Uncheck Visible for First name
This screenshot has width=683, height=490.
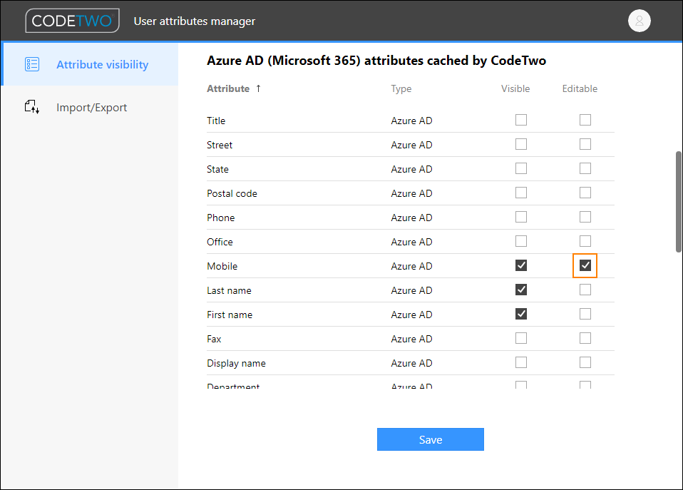coord(521,314)
